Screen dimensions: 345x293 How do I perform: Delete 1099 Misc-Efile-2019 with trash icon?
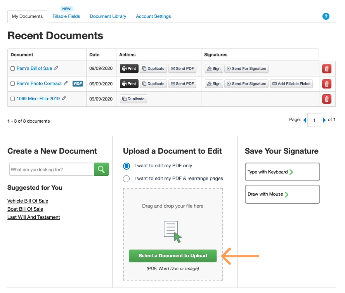[327, 99]
